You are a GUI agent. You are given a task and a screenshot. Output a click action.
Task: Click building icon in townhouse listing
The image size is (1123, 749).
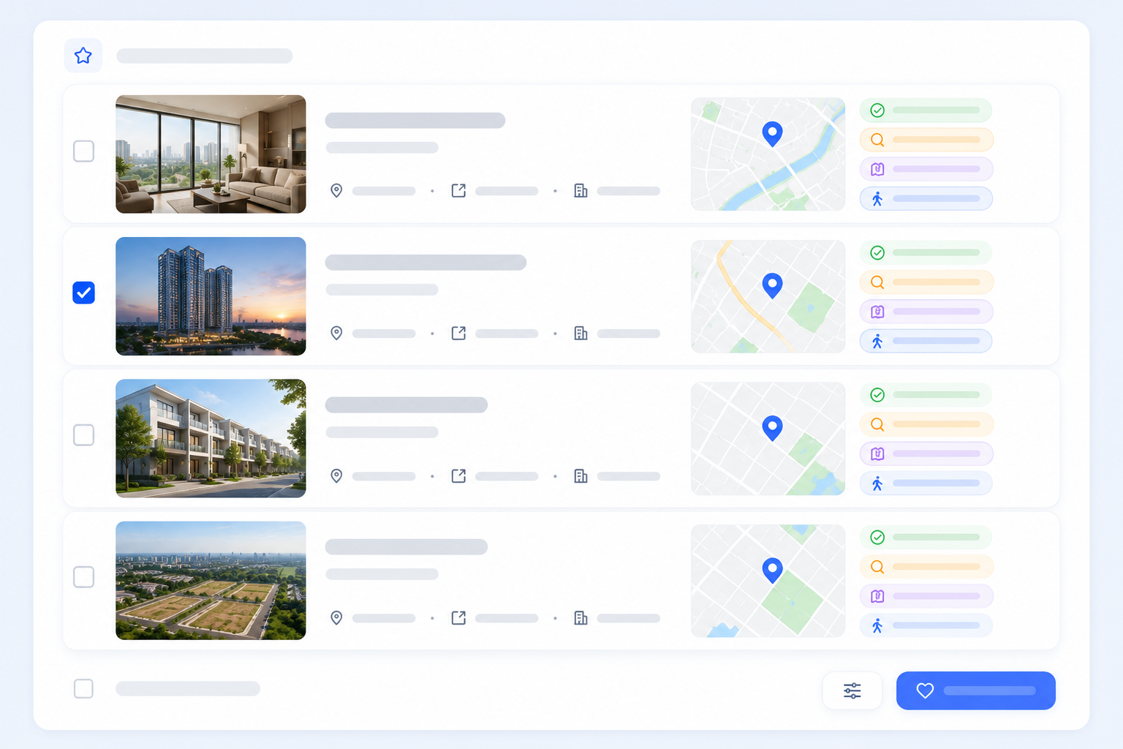coord(581,476)
